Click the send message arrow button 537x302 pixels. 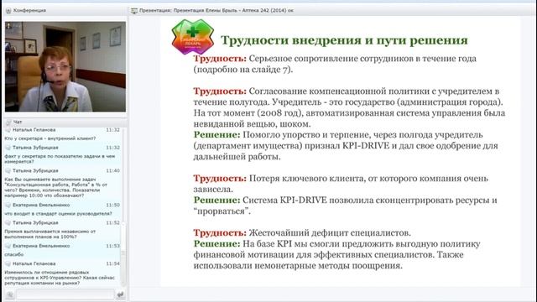(x=120, y=294)
